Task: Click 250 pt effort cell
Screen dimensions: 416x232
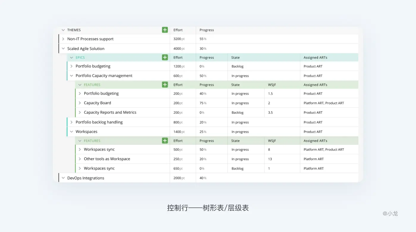Action: point(178,159)
